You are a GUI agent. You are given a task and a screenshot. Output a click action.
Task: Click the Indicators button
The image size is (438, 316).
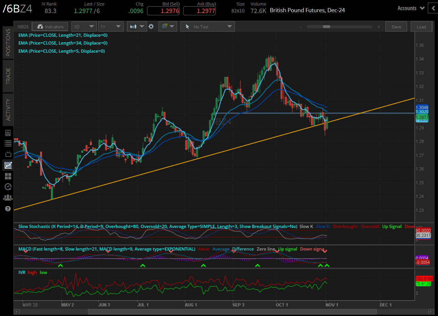[50, 27]
